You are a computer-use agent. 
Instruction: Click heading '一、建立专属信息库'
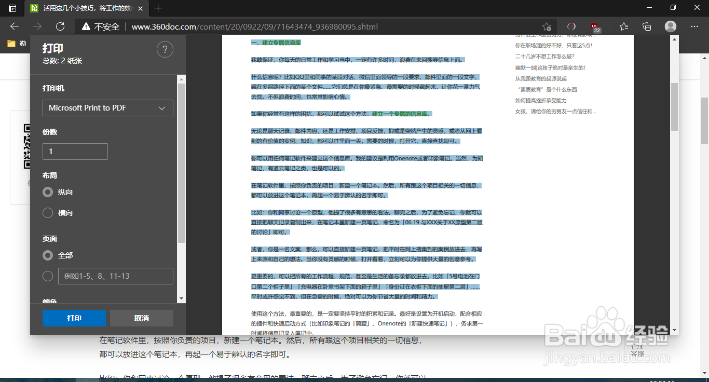276,43
